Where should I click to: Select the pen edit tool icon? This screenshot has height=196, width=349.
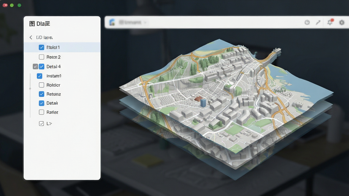pos(318,22)
